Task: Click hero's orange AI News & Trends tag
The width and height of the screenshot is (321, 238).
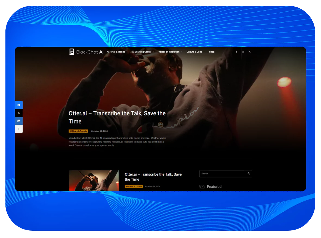Action: pos(78,131)
